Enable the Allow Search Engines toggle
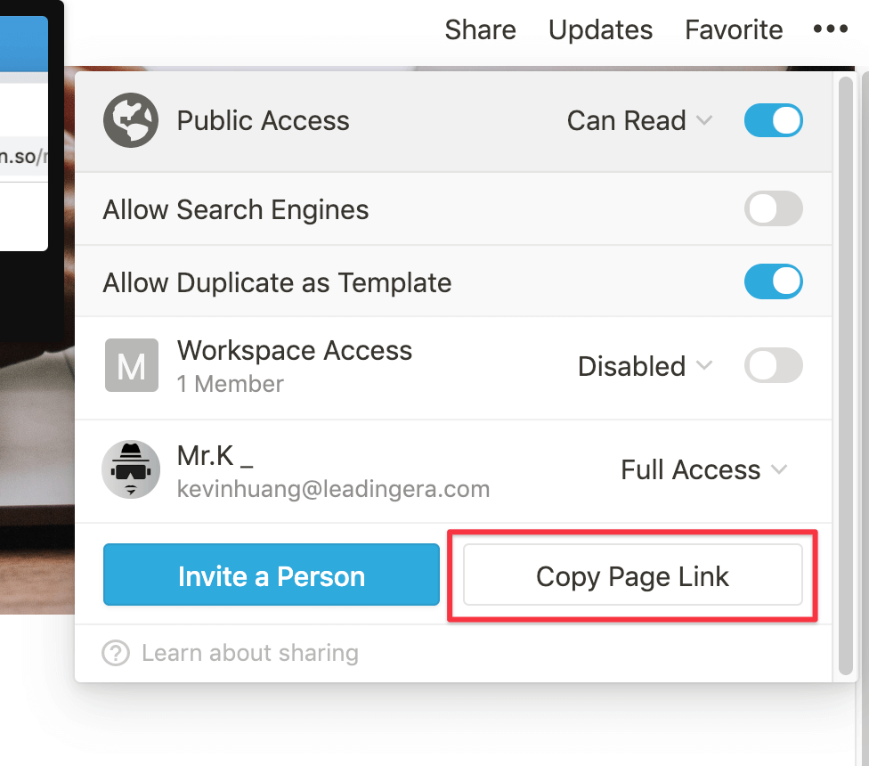Screen dimensions: 869x766 click(x=773, y=208)
